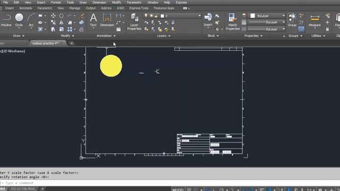Expand the Annotation panel
The image size is (340, 191).
pos(106,36)
